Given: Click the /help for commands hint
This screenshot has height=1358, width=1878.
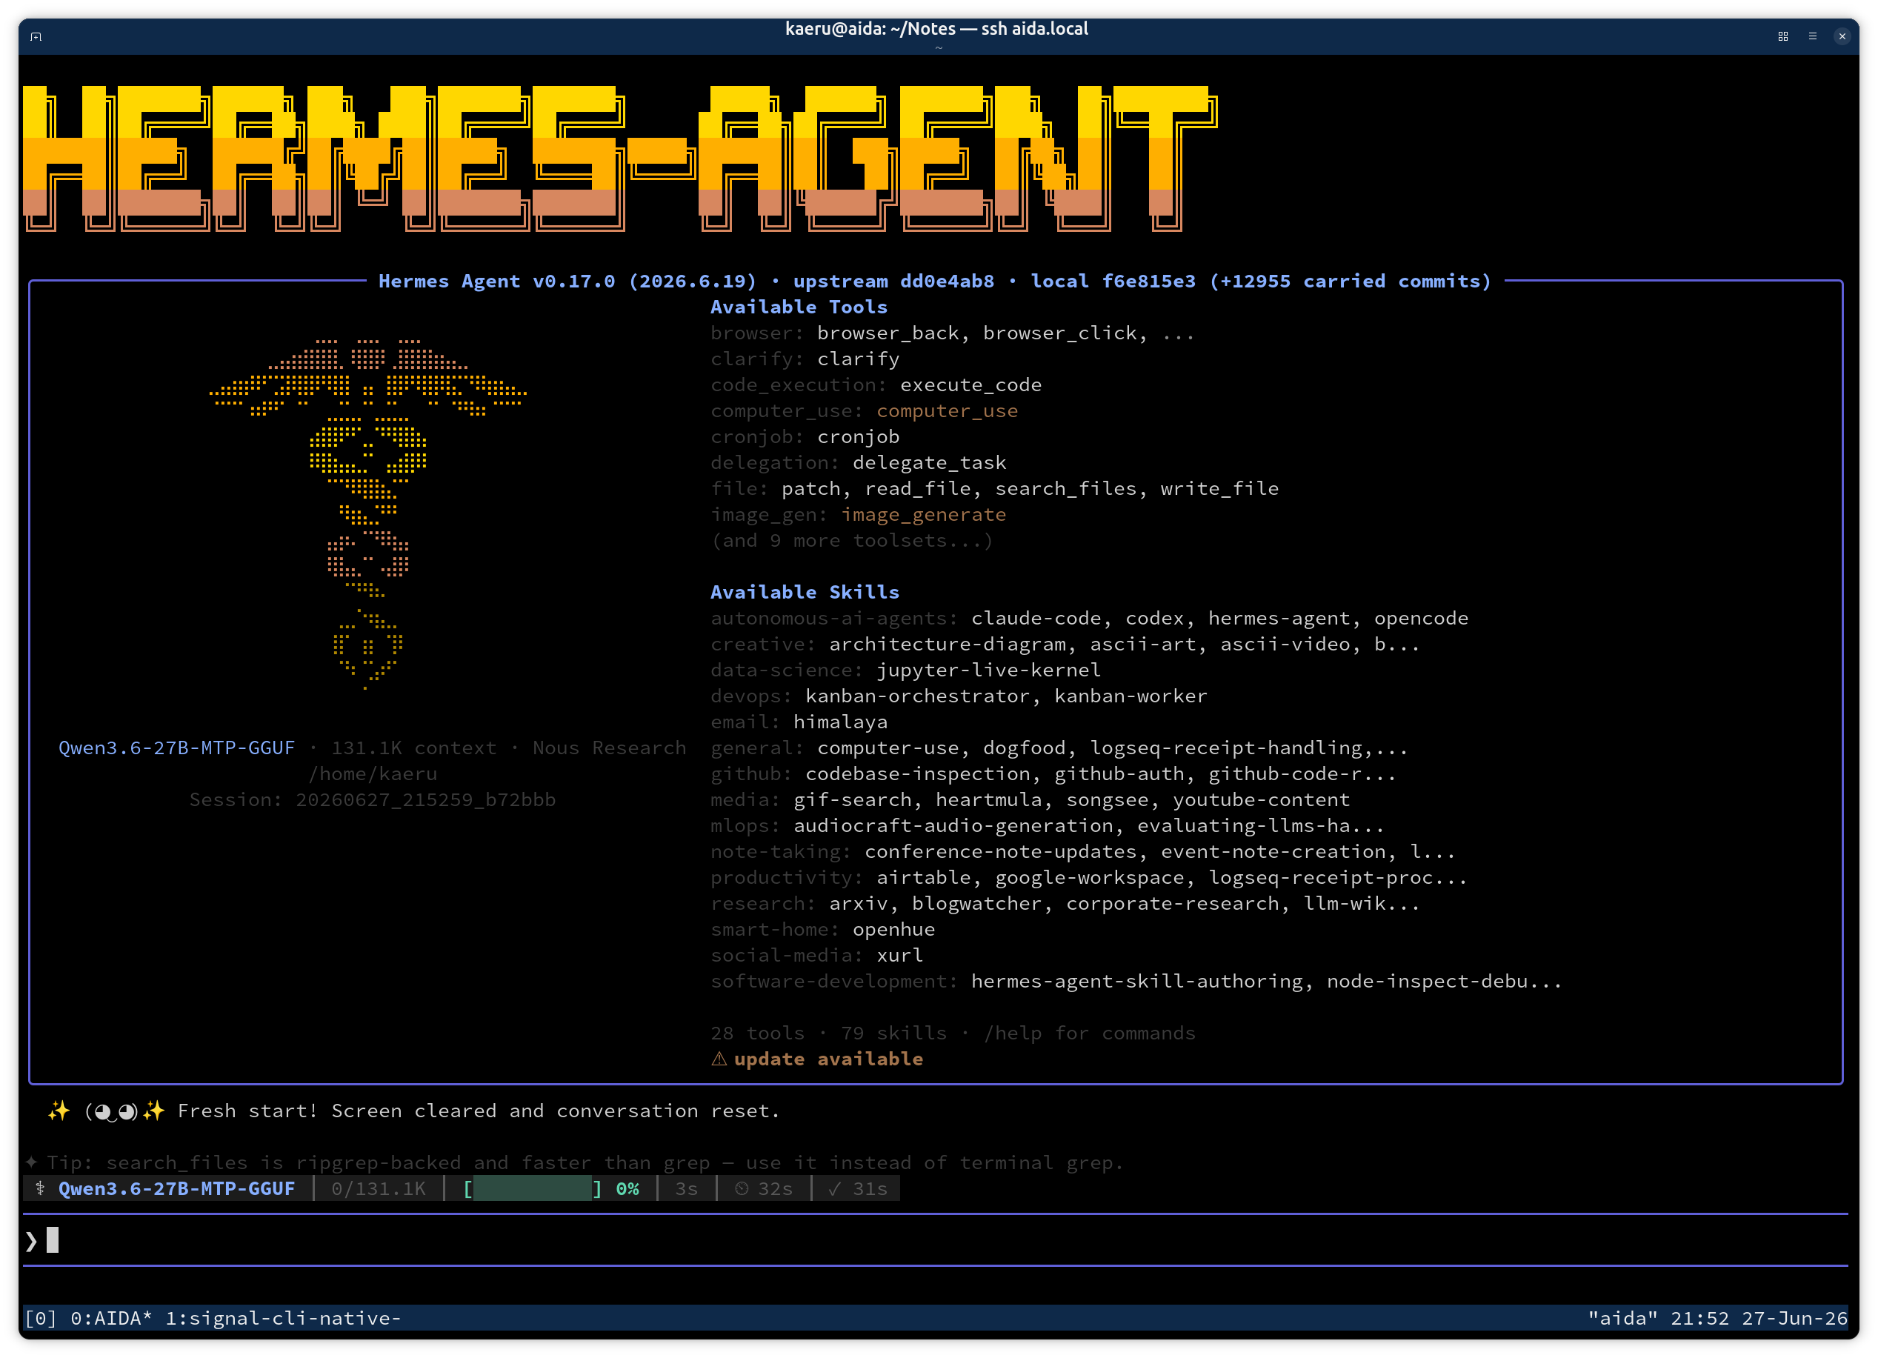Looking at the screenshot, I should click(1090, 1034).
